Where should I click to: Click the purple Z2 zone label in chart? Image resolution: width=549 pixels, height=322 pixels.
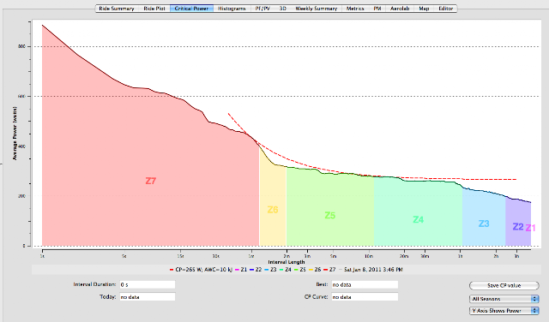tap(518, 227)
